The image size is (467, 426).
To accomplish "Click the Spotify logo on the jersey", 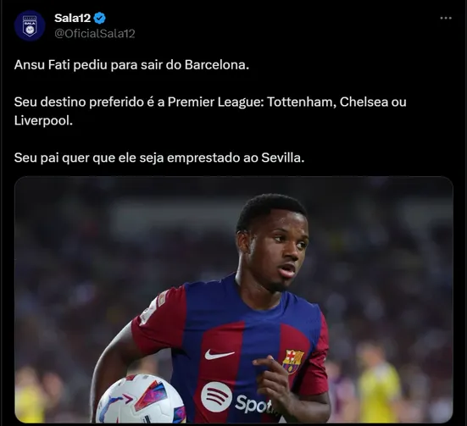I will 216,397.
